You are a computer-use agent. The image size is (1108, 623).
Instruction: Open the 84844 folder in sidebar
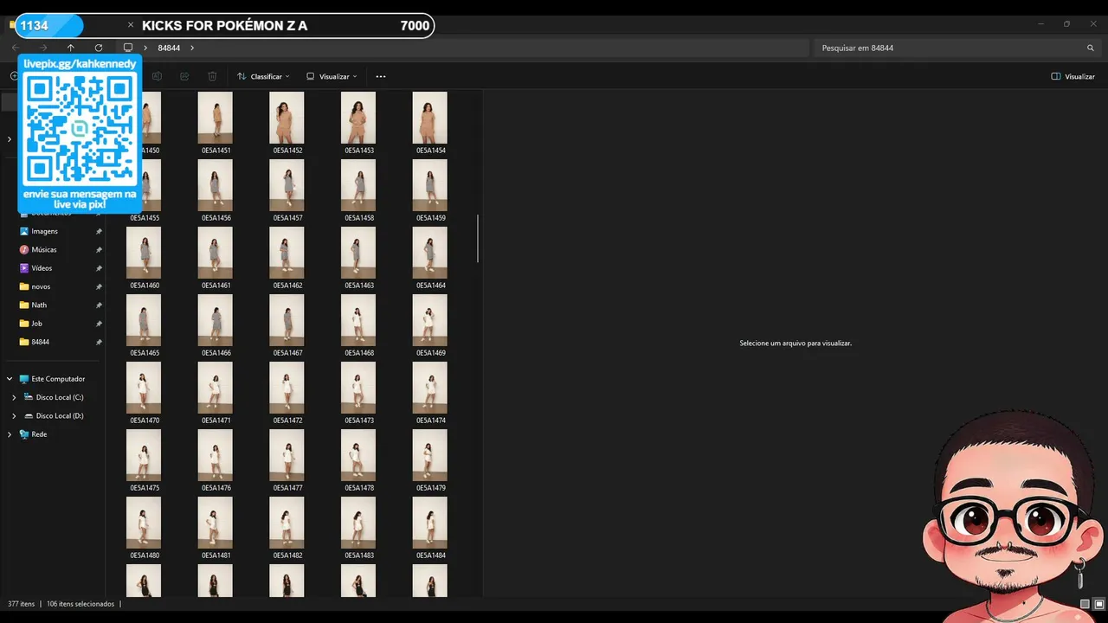pos(40,342)
